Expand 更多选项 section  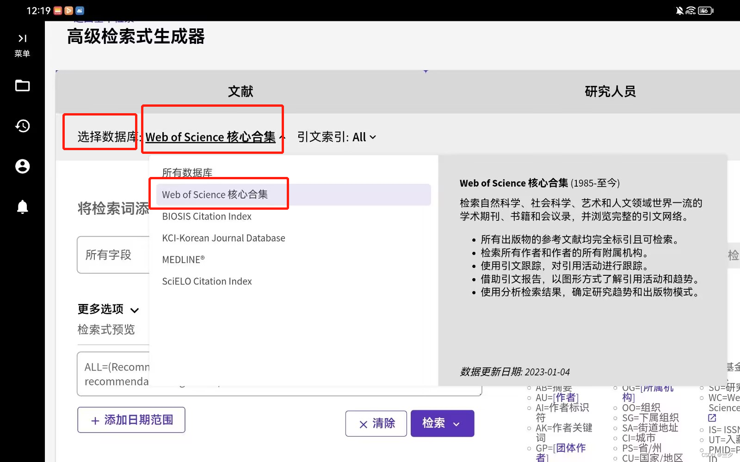pyautogui.click(x=108, y=309)
